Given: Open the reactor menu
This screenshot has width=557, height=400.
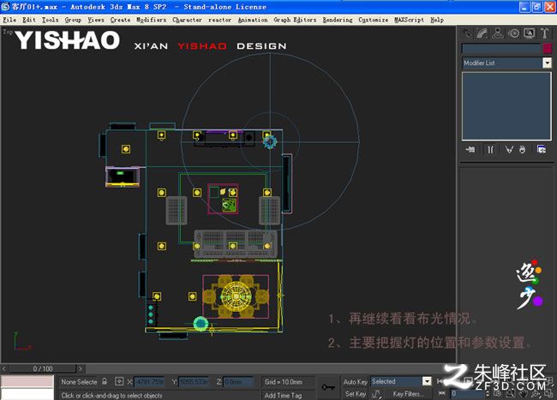Looking at the screenshot, I should (219, 20).
